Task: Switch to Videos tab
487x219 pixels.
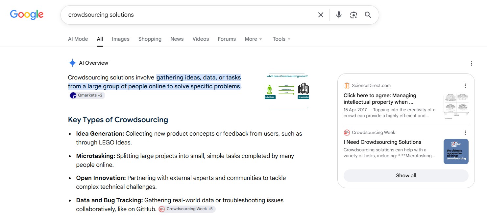Action: (x=201, y=39)
